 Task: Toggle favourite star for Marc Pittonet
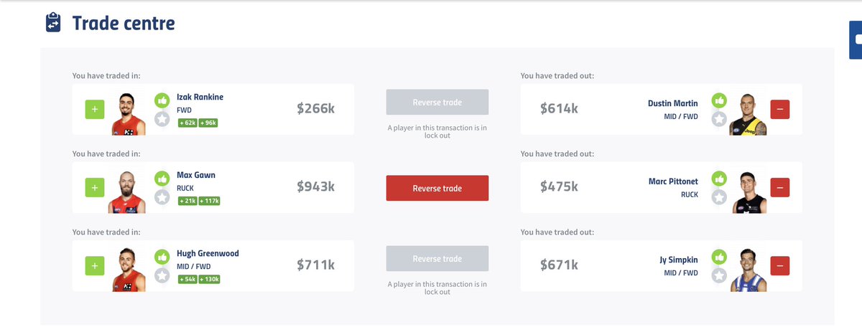pyautogui.click(x=719, y=197)
